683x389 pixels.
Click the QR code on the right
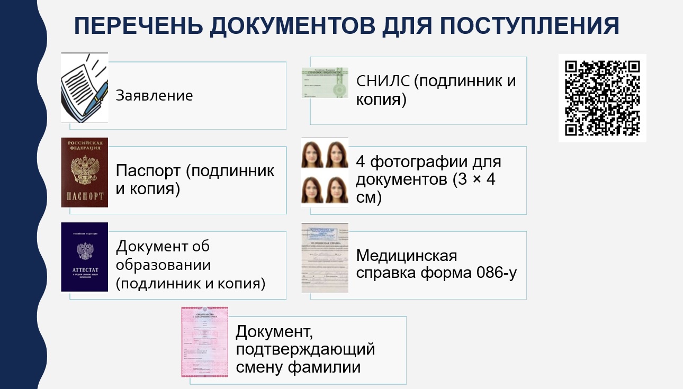(x=602, y=98)
